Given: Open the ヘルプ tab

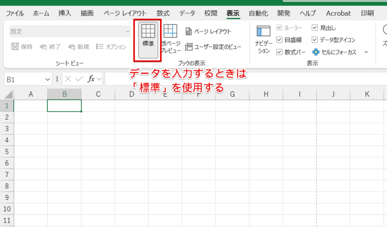Looking at the screenshot, I should pyautogui.click(x=307, y=13).
